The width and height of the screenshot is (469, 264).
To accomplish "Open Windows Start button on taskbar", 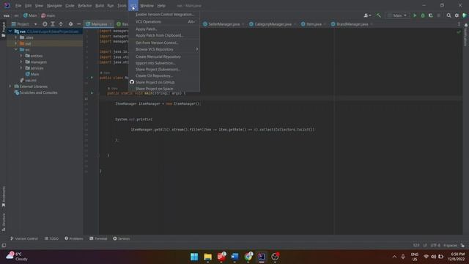I will click(194, 257).
